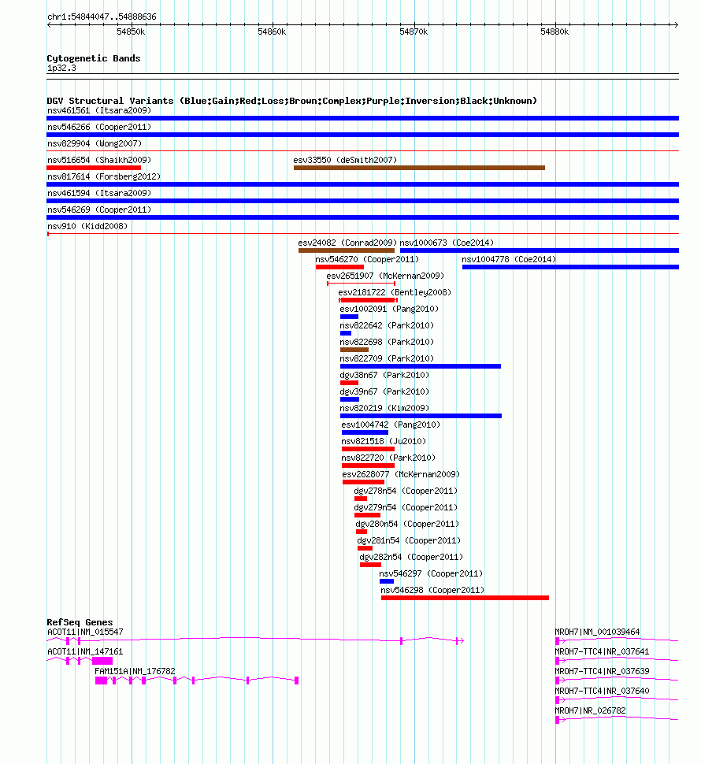
Task: Click nsv546297 (Cooper2011) variant label
Action: [431, 574]
